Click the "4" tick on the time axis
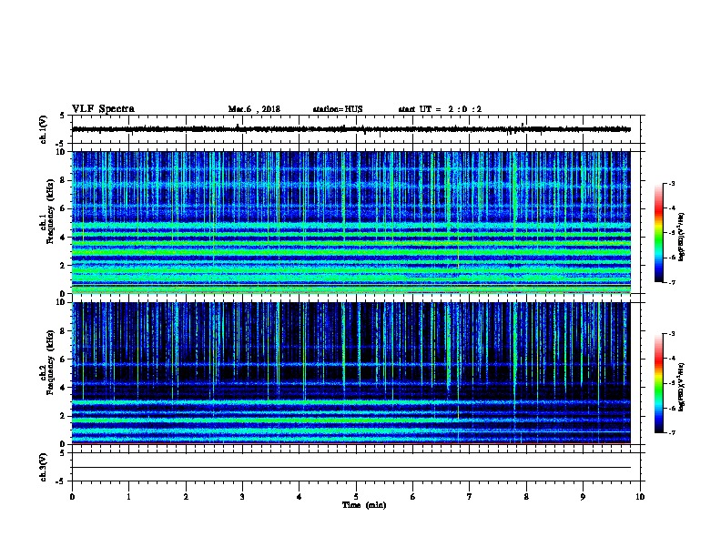This screenshot has width=721, height=557. tap(300, 496)
